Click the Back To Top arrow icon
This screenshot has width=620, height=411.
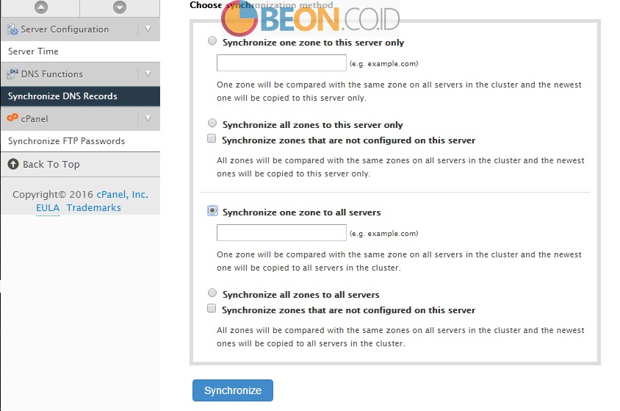click(x=13, y=164)
